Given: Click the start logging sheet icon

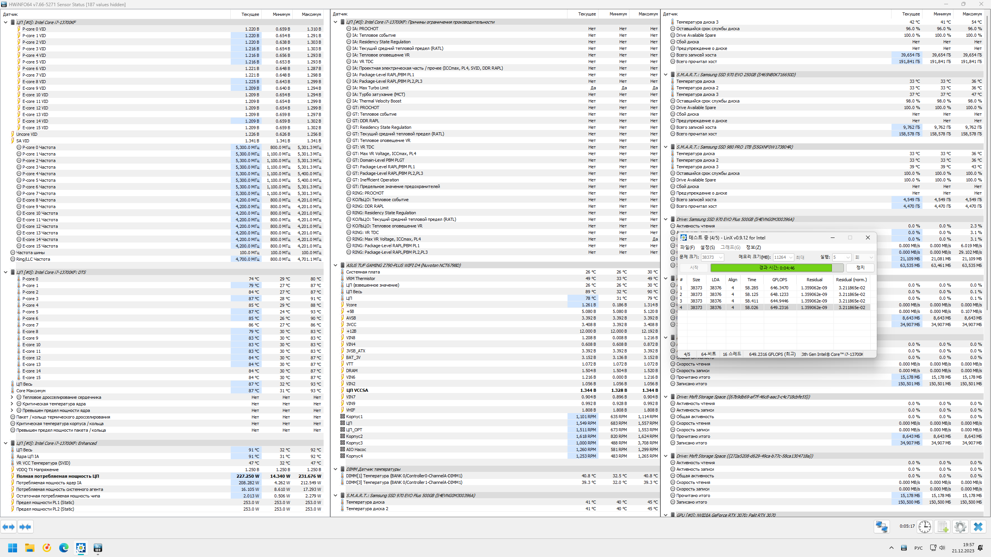Looking at the screenshot, I should coord(943,527).
